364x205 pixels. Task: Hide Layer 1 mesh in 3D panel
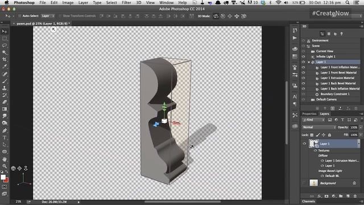click(303, 62)
